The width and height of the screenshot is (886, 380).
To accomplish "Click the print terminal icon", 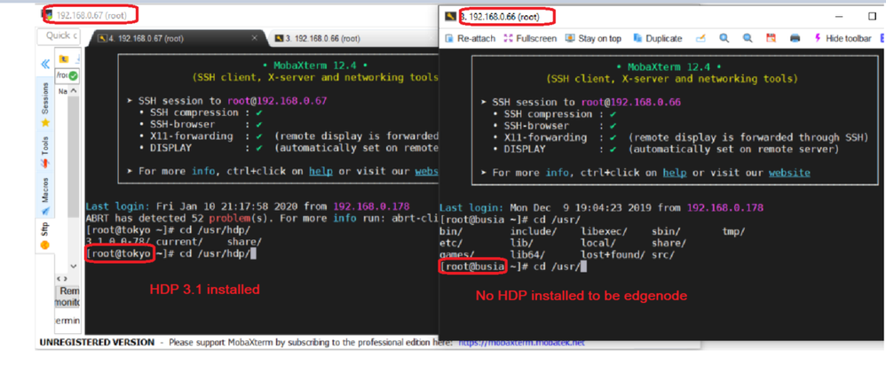I will tap(795, 38).
